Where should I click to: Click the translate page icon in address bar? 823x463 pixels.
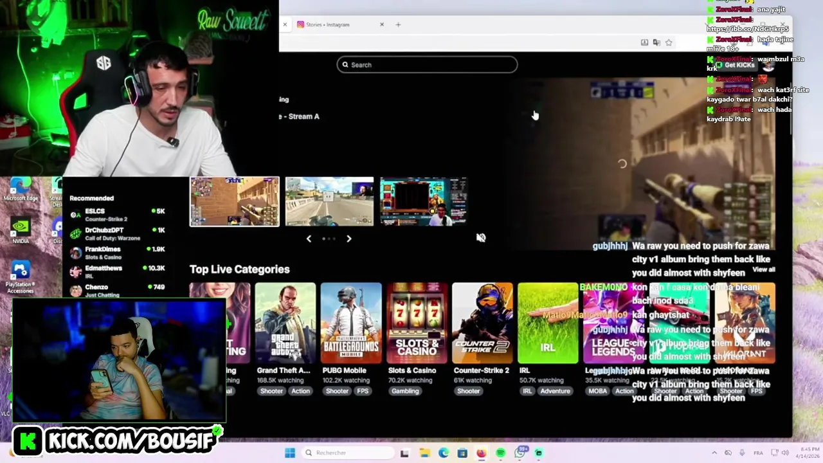(656, 42)
